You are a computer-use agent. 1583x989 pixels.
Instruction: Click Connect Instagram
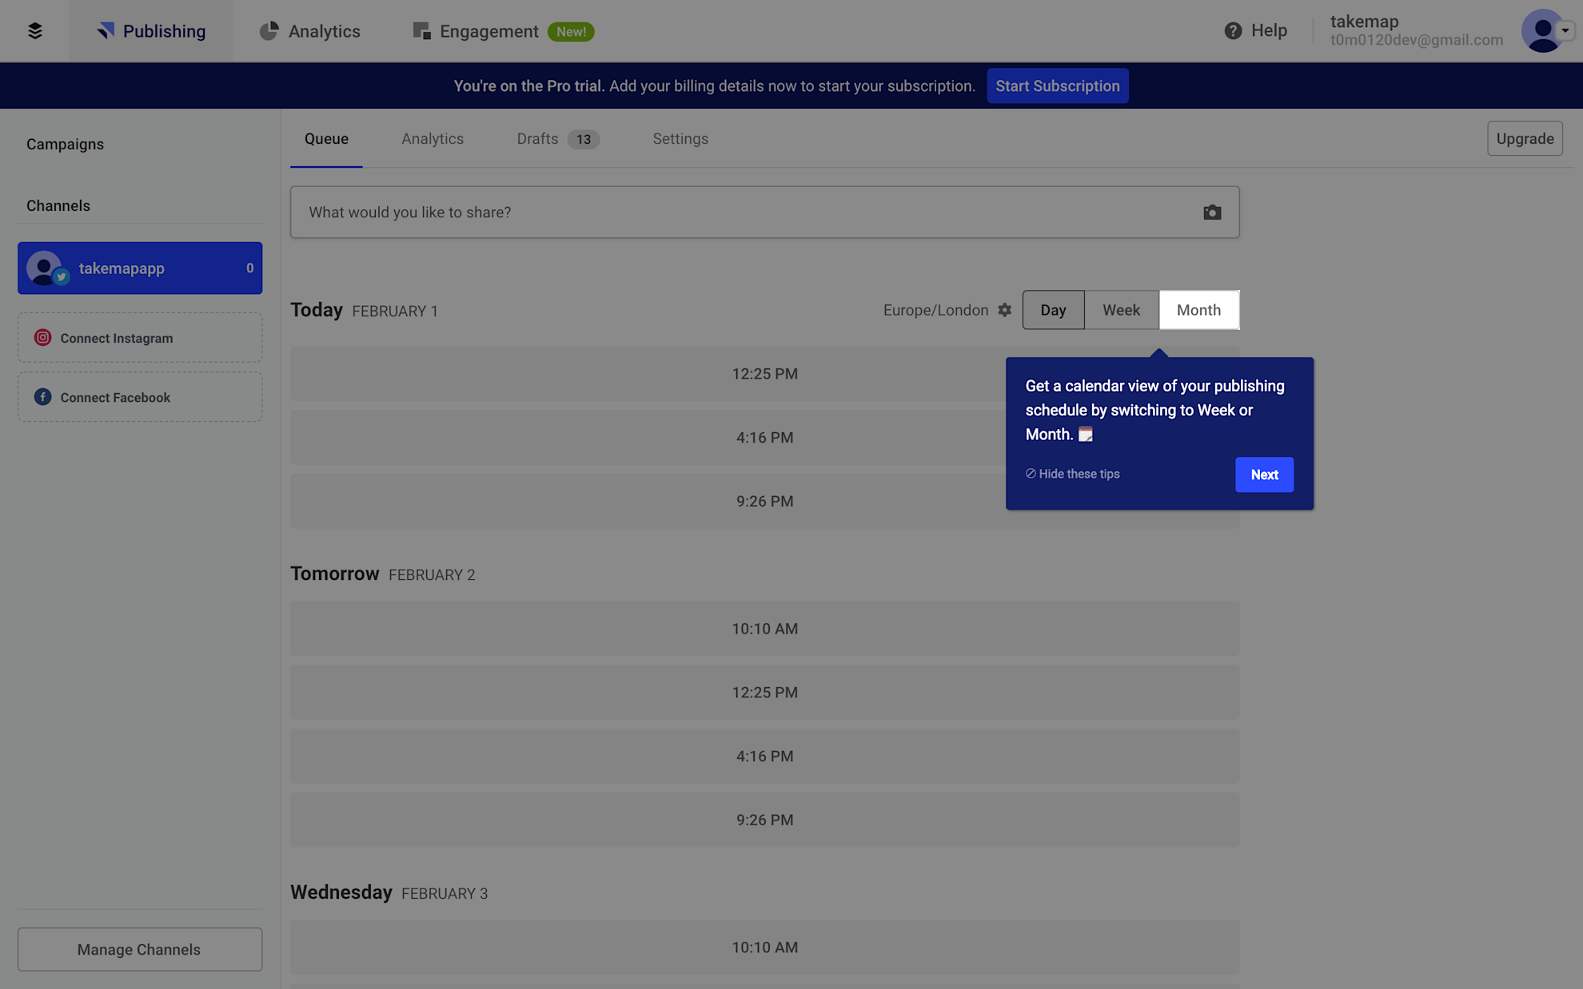140,338
